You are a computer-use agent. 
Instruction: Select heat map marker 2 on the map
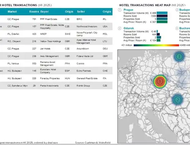[x=178, y=100]
